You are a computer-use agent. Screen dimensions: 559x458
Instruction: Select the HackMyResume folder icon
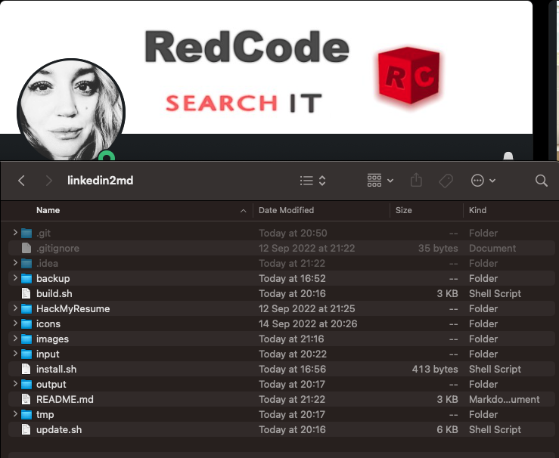tap(26, 309)
